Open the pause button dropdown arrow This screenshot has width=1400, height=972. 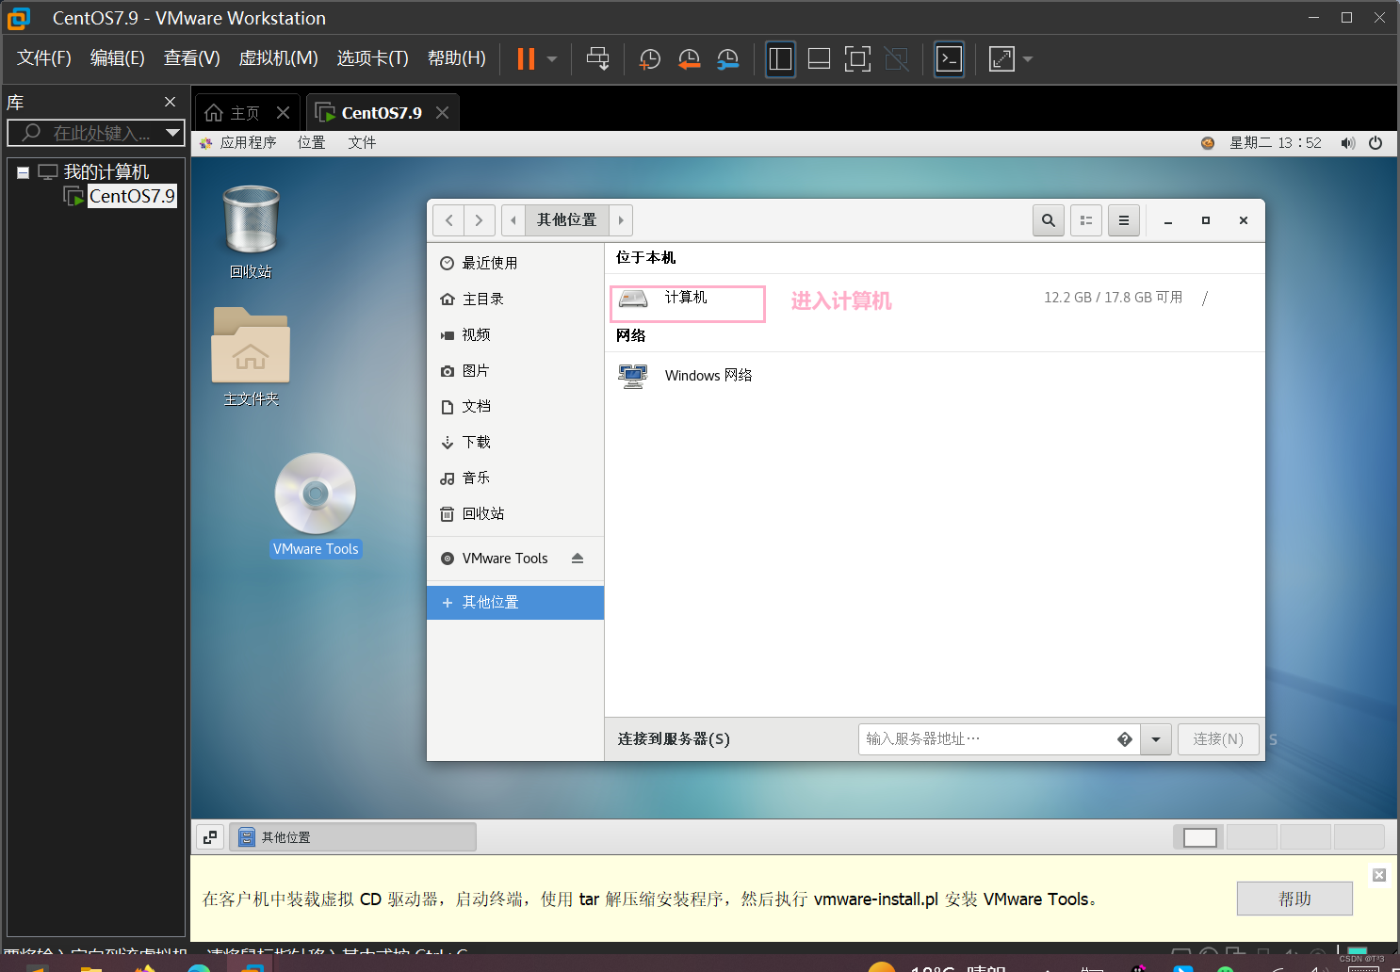point(549,58)
